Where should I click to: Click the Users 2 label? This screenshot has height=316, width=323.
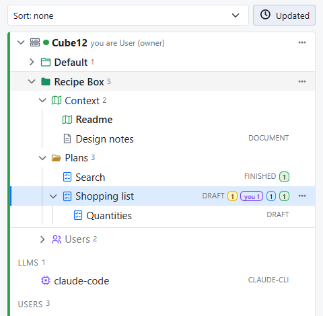click(x=81, y=239)
